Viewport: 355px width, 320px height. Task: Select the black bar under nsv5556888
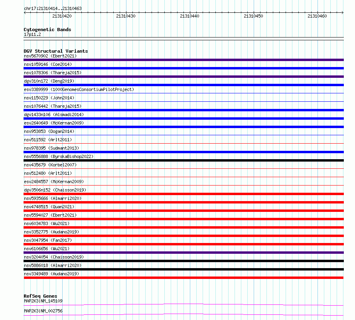[183, 160]
